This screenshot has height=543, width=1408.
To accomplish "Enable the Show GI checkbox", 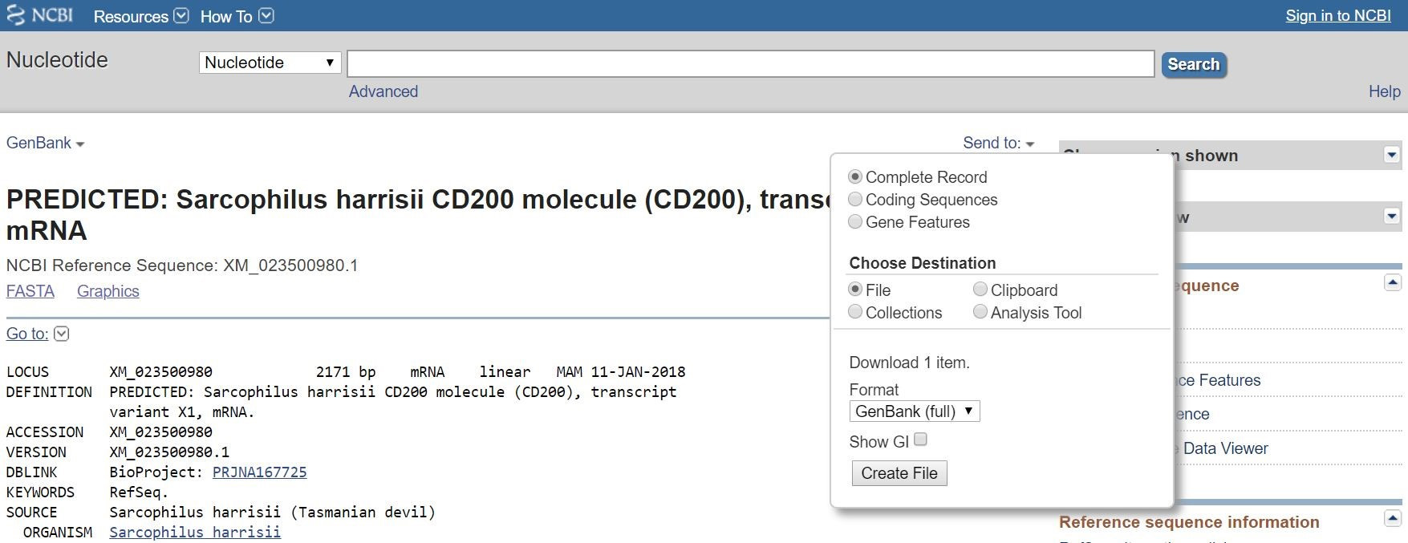I will pos(920,440).
